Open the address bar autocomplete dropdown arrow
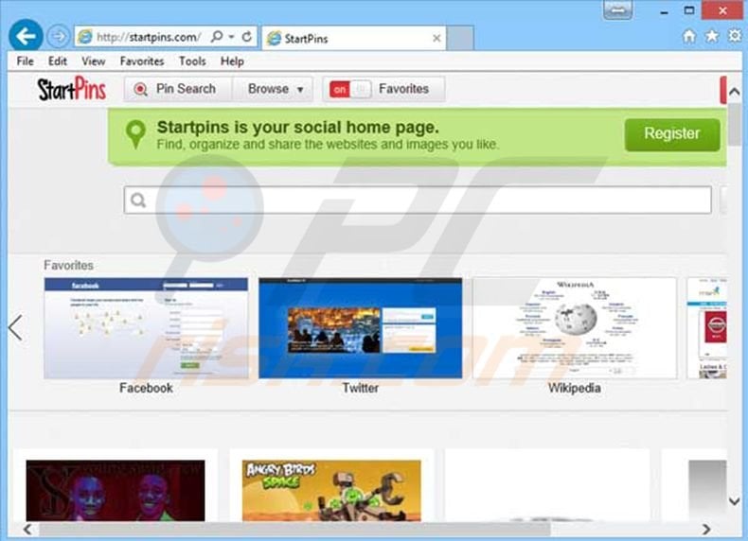Screen dimensions: 748x541 coord(231,37)
